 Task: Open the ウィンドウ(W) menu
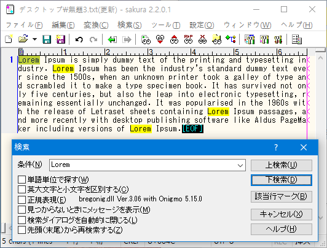pyautogui.click(x=247, y=25)
